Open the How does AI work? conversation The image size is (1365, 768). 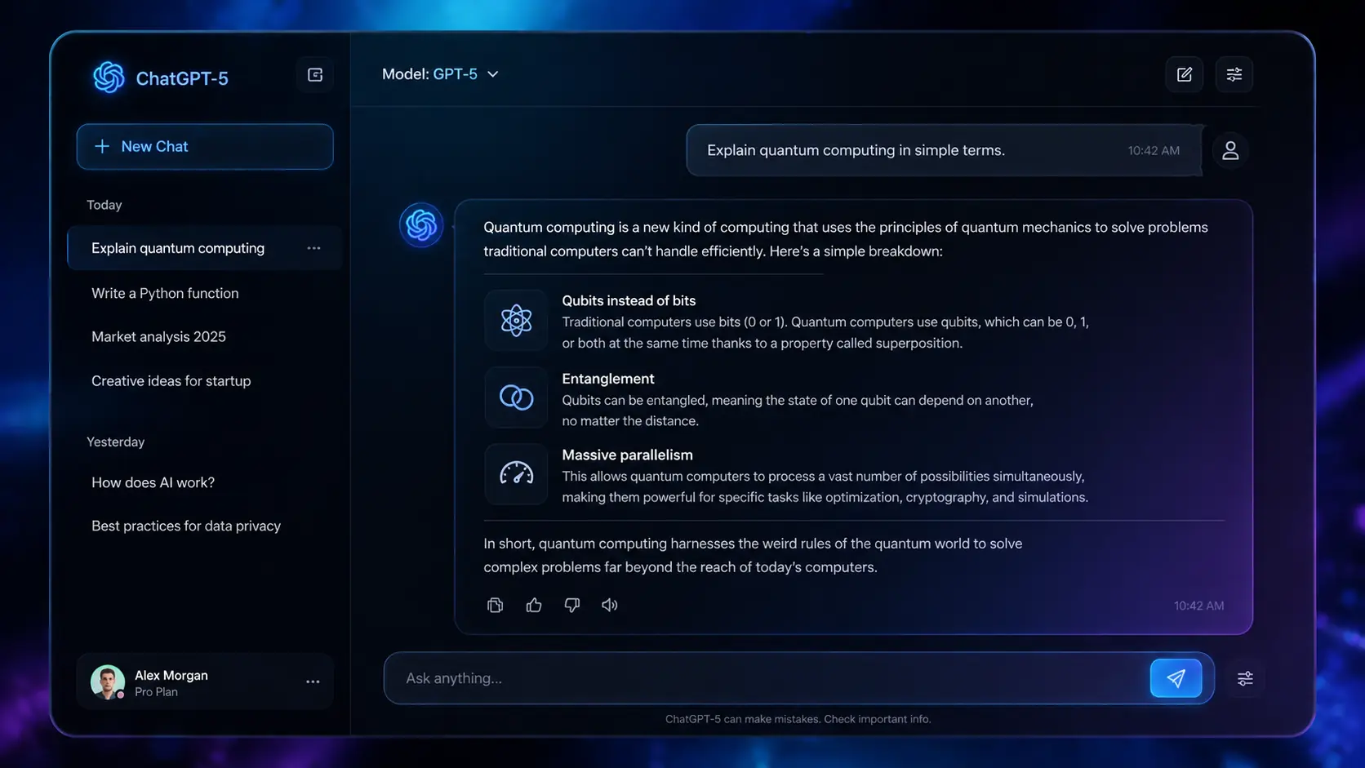153,482
